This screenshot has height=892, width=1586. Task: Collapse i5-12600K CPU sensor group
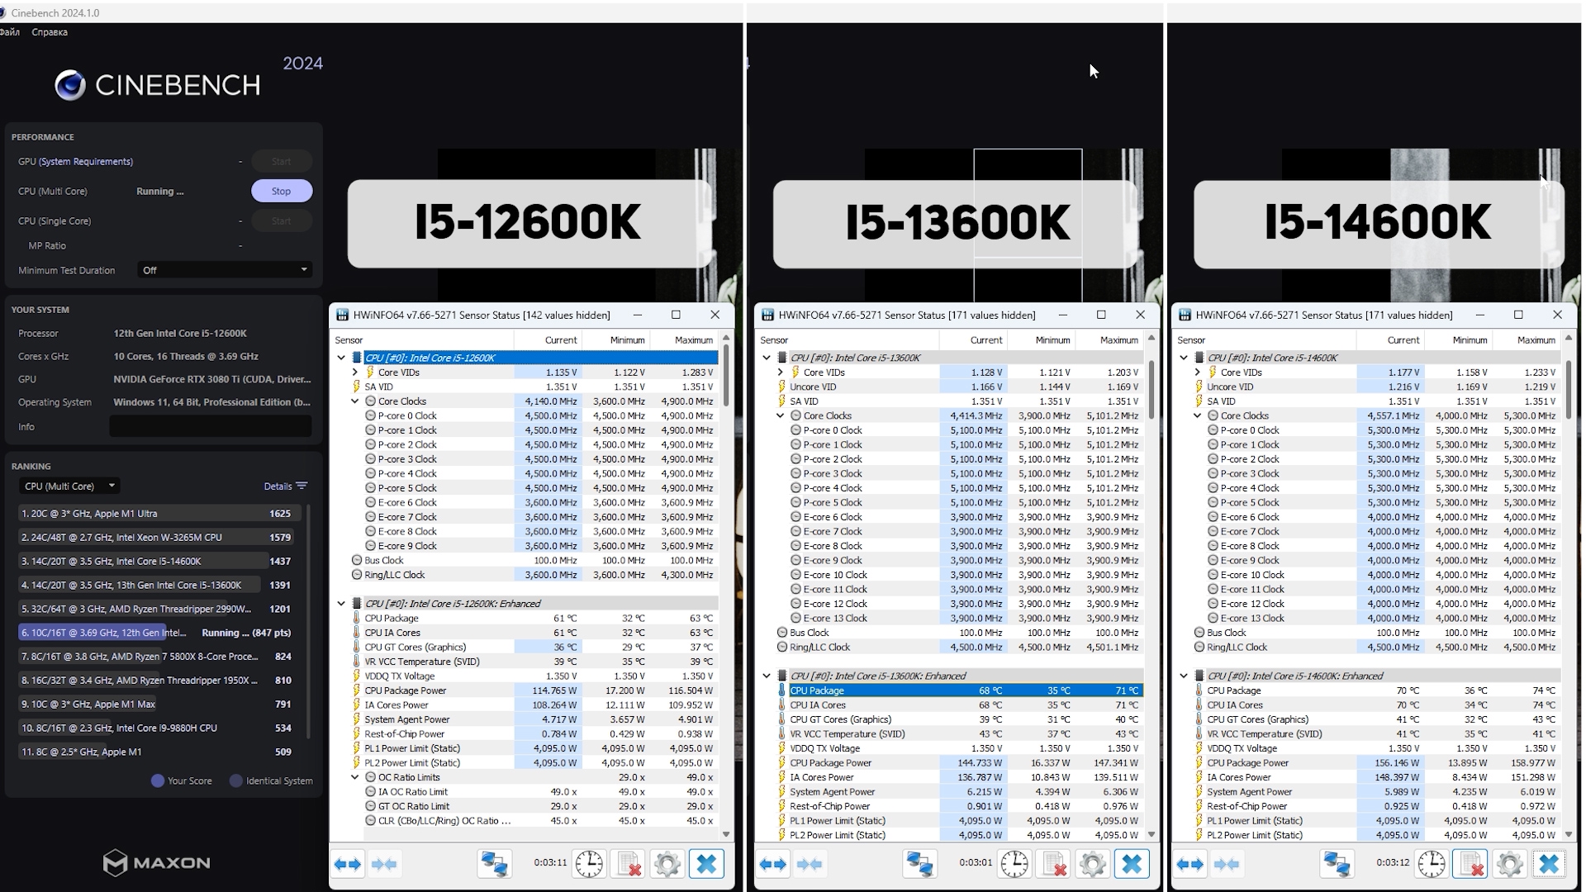pyautogui.click(x=341, y=358)
